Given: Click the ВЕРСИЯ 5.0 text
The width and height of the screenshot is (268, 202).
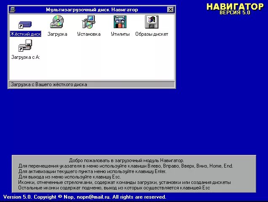Looking at the screenshot, I should (235, 13).
